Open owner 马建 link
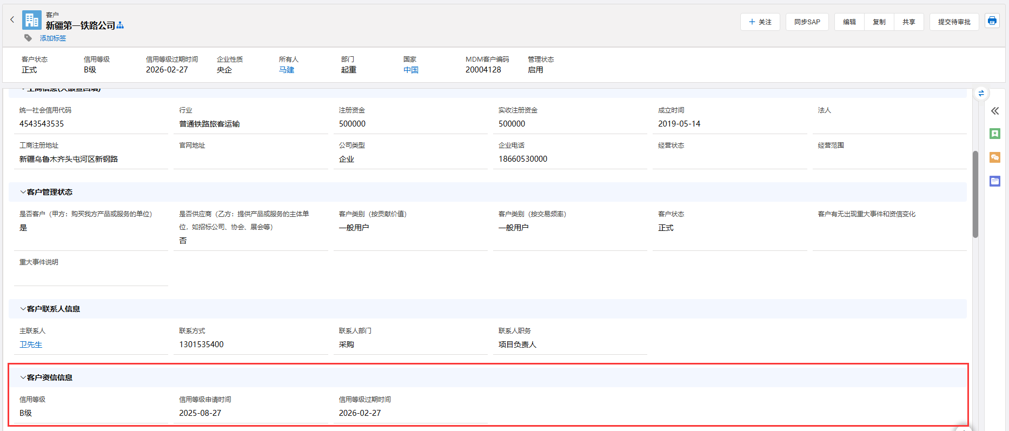 click(x=287, y=70)
